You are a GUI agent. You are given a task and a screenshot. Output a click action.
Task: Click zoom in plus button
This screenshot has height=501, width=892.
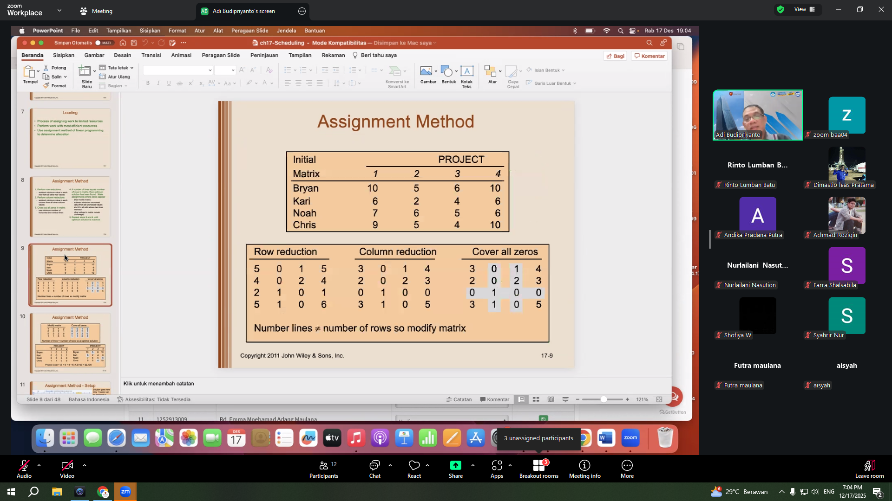627,399
